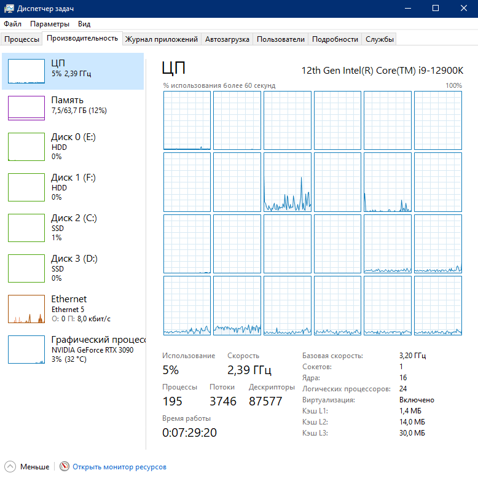The image size is (478, 481).
Task: Click the first logical processor graph
Action: pos(187,120)
